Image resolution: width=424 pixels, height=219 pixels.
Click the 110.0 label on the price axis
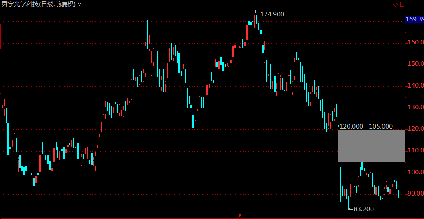pos(415,150)
